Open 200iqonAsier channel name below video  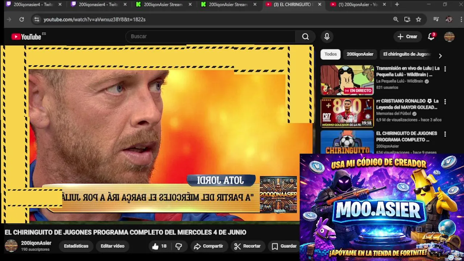(36, 243)
